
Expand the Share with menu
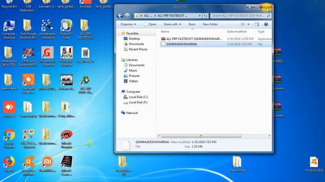point(172,24)
